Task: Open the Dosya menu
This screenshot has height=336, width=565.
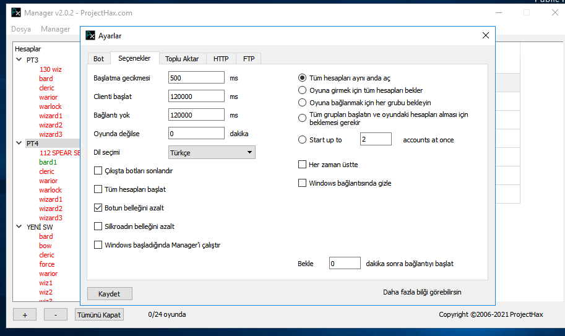Action: [21, 29]
